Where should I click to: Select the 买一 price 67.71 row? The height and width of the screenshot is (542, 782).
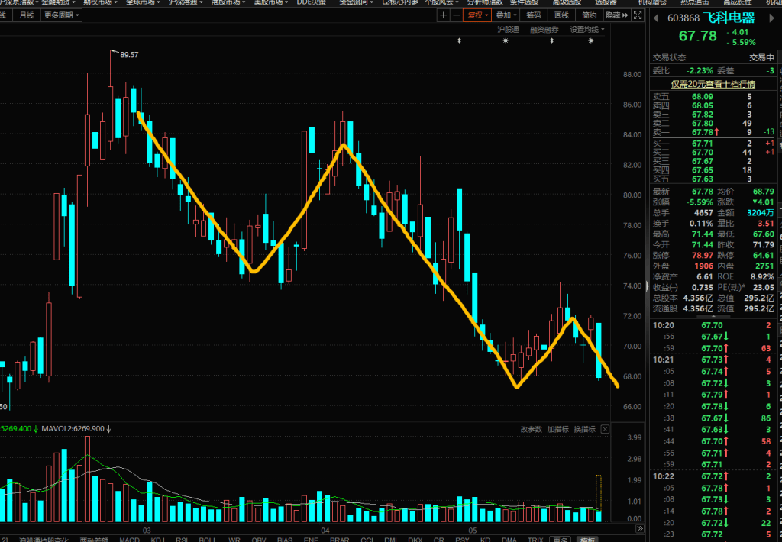point(713,144)
